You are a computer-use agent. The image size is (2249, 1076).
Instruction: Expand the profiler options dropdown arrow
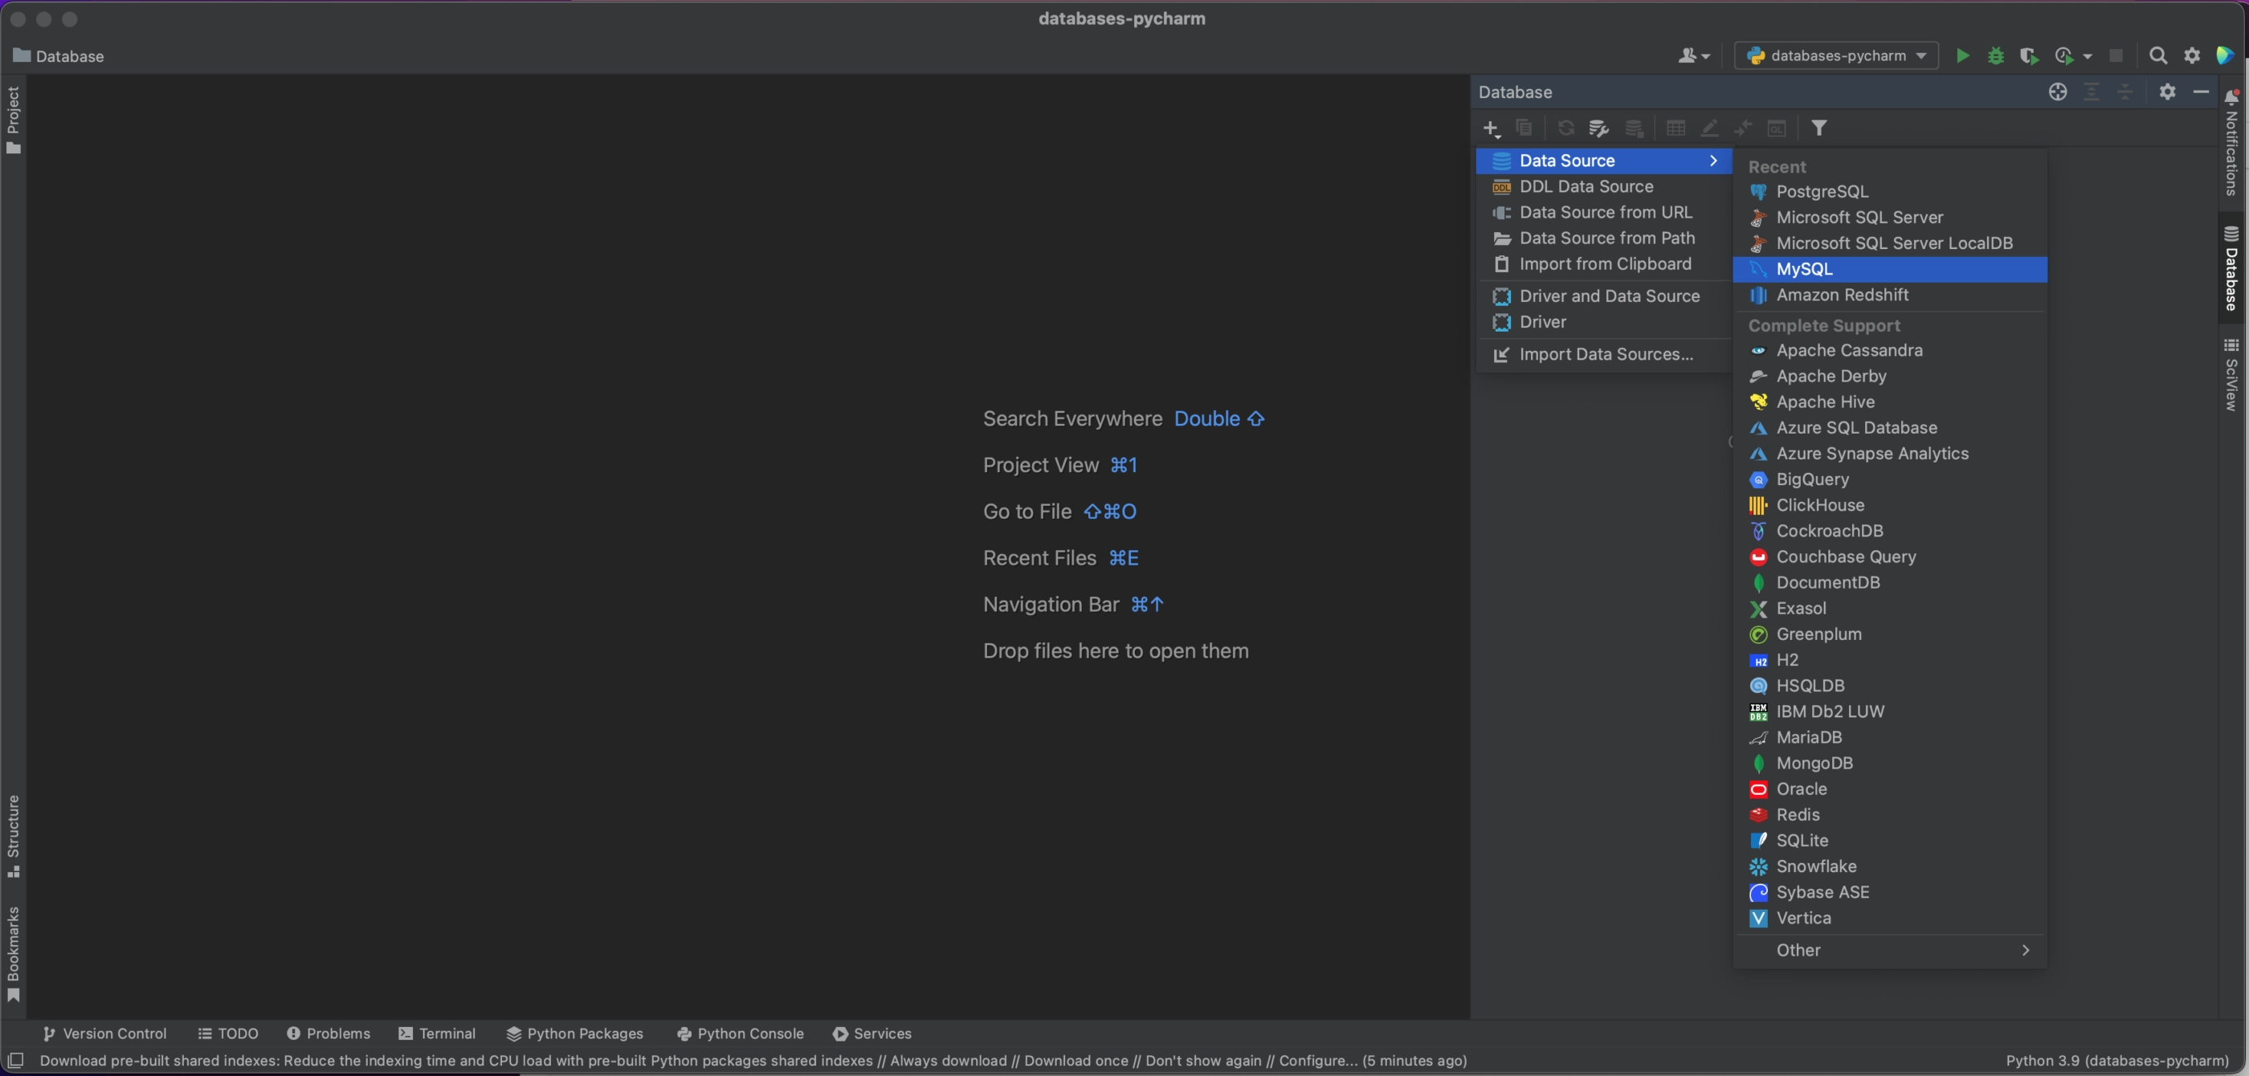2088,56
